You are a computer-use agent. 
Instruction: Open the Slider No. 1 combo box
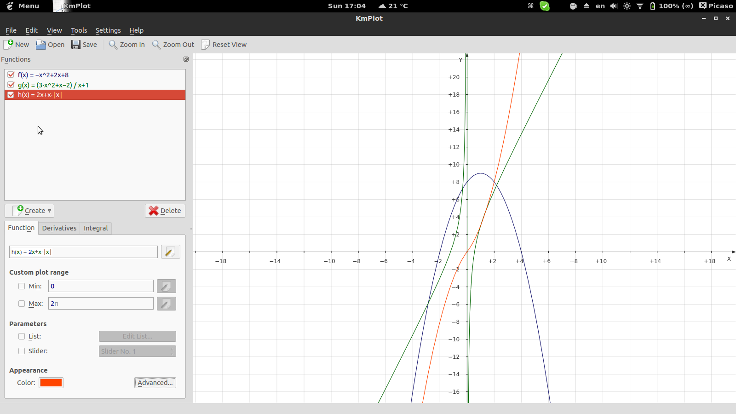point(137,351)
